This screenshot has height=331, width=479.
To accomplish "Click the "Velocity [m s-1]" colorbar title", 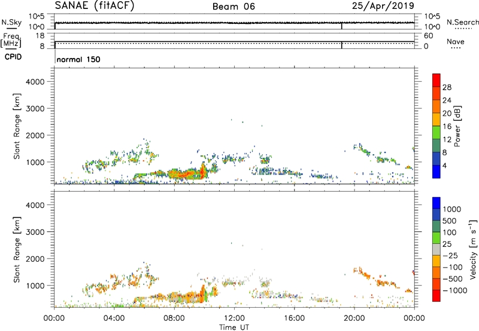I will coord(473,249).
